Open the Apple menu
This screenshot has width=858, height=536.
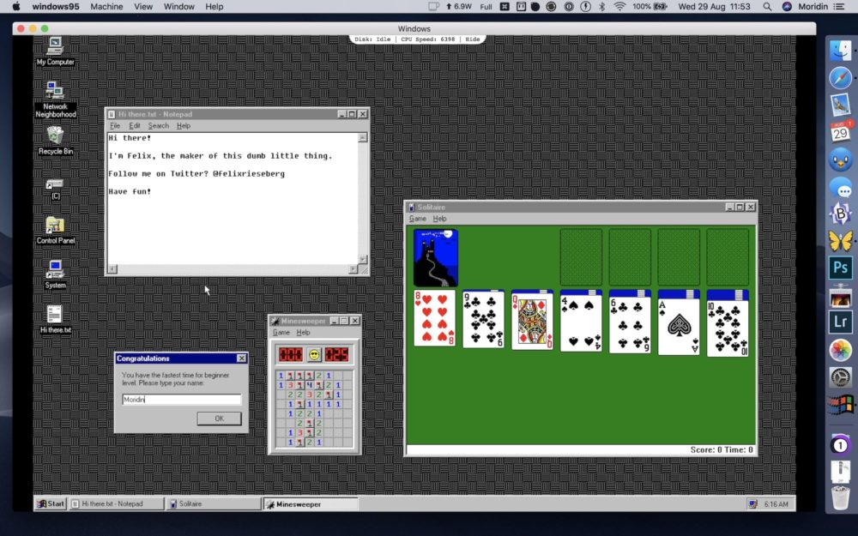click(16, 7)
